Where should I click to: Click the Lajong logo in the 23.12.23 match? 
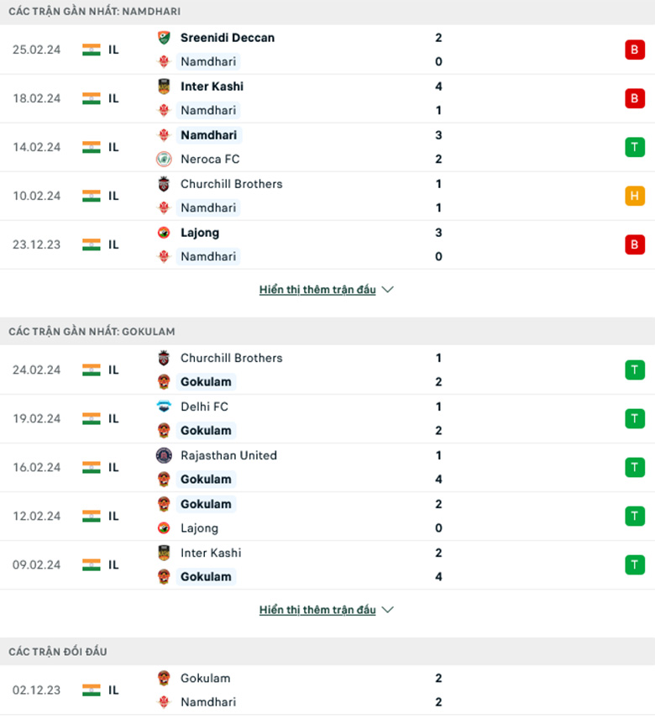164,233
